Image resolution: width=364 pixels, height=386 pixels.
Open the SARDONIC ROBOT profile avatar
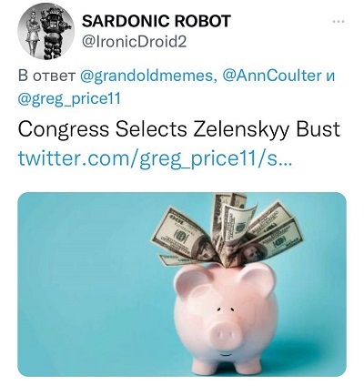[45, 33]
